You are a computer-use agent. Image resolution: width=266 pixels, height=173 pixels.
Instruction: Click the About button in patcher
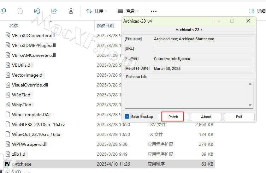(206, 117)
